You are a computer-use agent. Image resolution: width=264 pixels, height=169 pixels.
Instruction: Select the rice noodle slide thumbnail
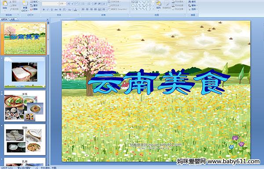pyautogui.click(x=25, y=106)
